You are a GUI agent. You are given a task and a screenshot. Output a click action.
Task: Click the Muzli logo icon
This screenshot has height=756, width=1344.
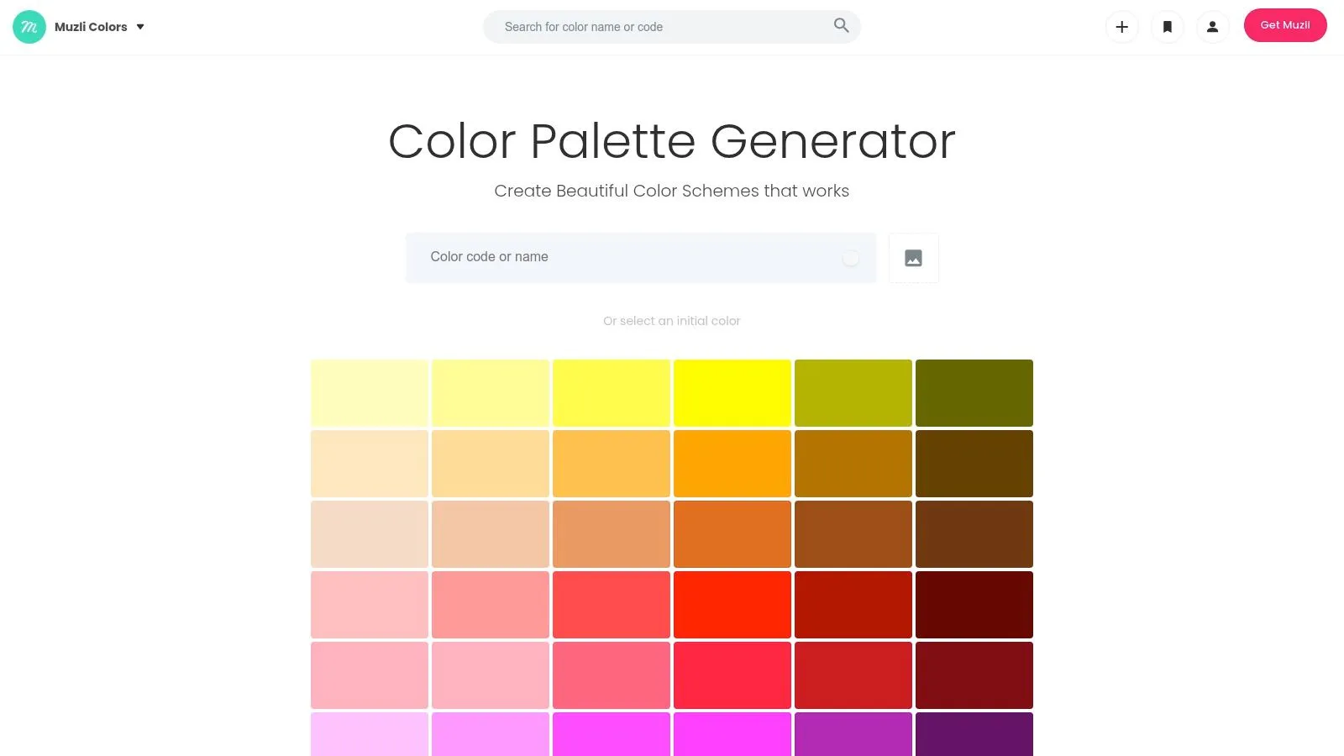pyautogui.click(x=28, y=26)
